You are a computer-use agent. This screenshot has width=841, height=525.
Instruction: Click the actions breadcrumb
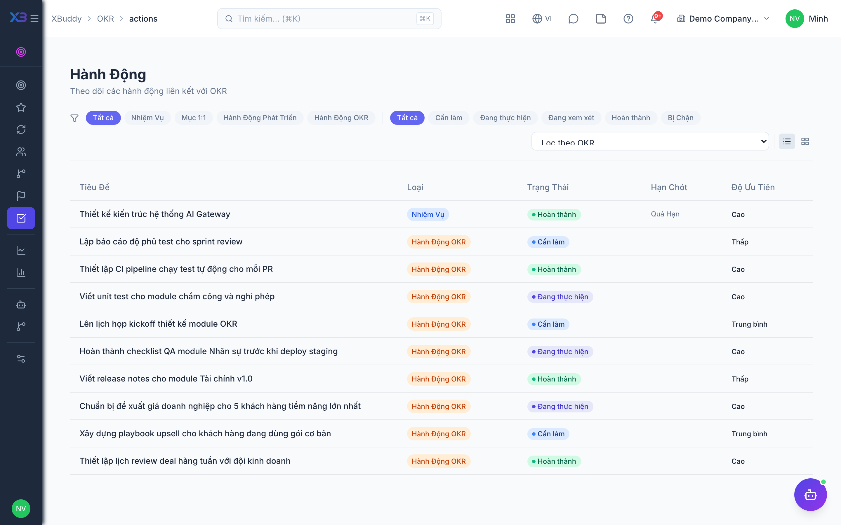point(143,19)
